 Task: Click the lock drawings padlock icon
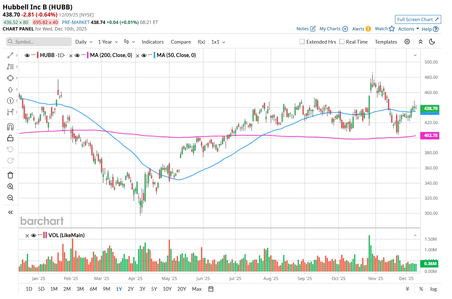[10, 138]
